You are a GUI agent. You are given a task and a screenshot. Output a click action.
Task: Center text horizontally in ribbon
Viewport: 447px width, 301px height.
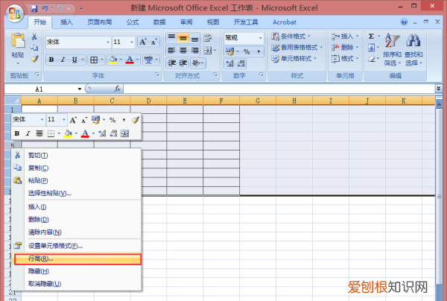coord(183,51)
